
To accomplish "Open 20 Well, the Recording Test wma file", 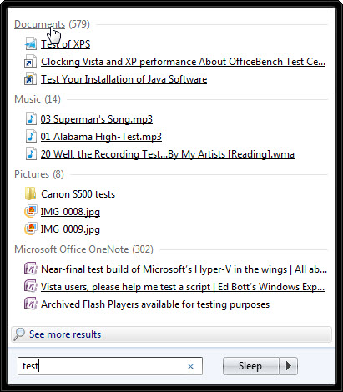I will 168,154.
